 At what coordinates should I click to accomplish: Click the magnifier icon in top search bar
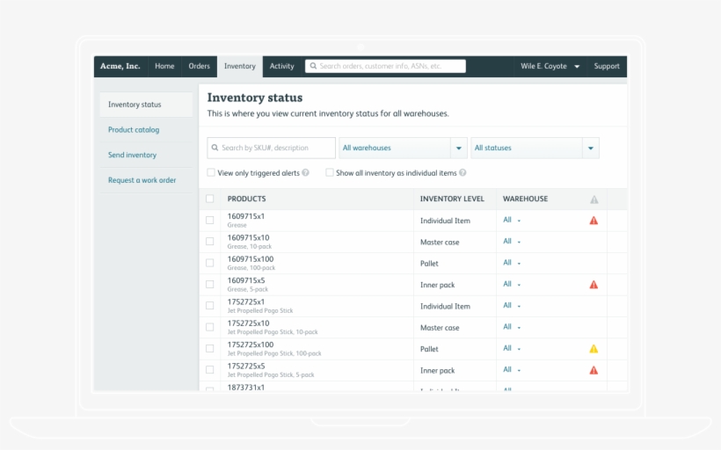pyautogui.click(x=312, y=66)
